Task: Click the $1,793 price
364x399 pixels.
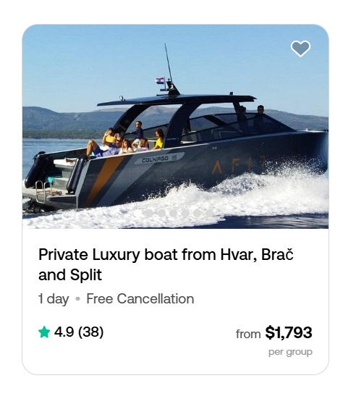Action: [x=289, y=332]
